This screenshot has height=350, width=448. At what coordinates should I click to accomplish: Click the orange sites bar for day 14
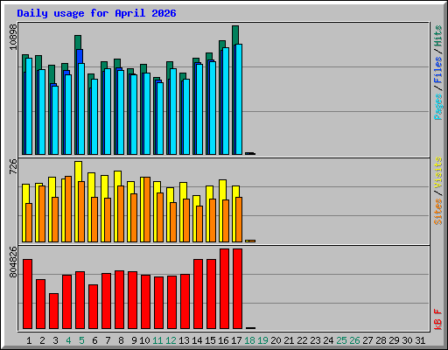click(x=199, y=224)
